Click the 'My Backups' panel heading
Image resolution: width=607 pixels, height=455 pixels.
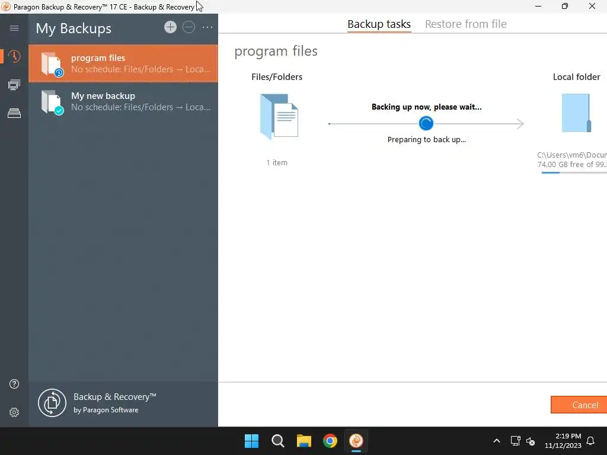coord(74,28)
